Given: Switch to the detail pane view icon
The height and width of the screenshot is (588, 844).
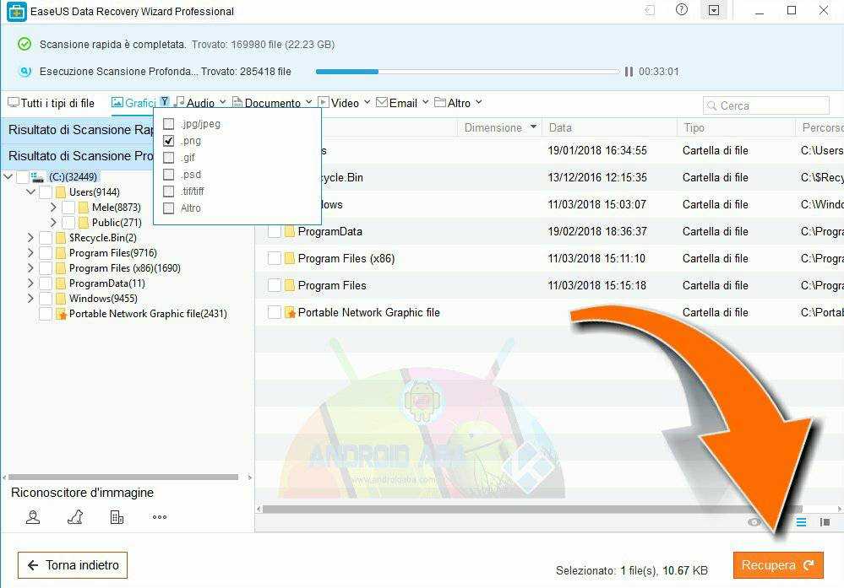Looking at the screenshot, I should point(825,522).
